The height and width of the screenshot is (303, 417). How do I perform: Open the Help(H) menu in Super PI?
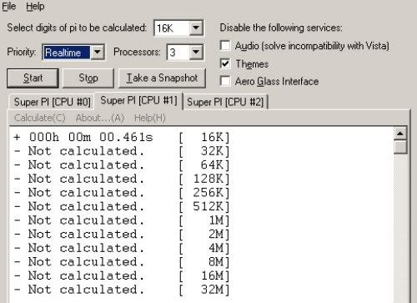[150, 118]
